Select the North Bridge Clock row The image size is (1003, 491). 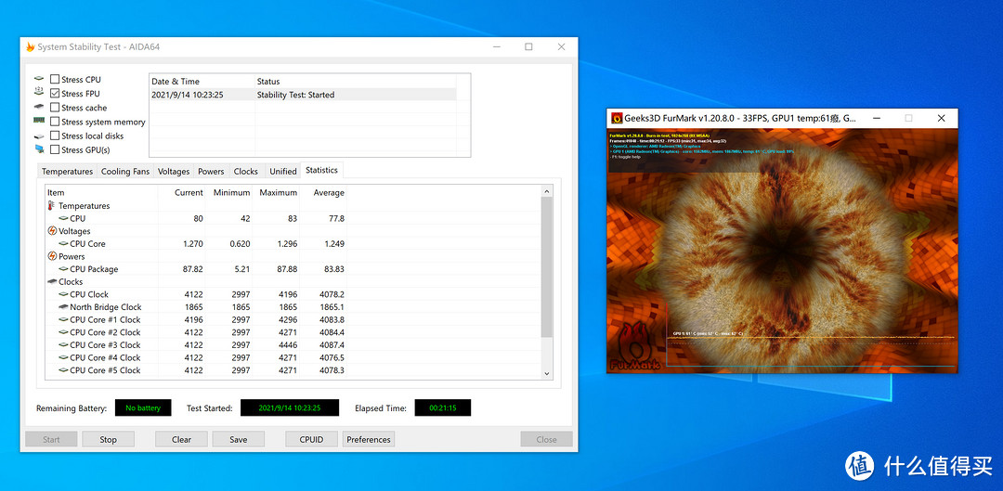point(105,307)
